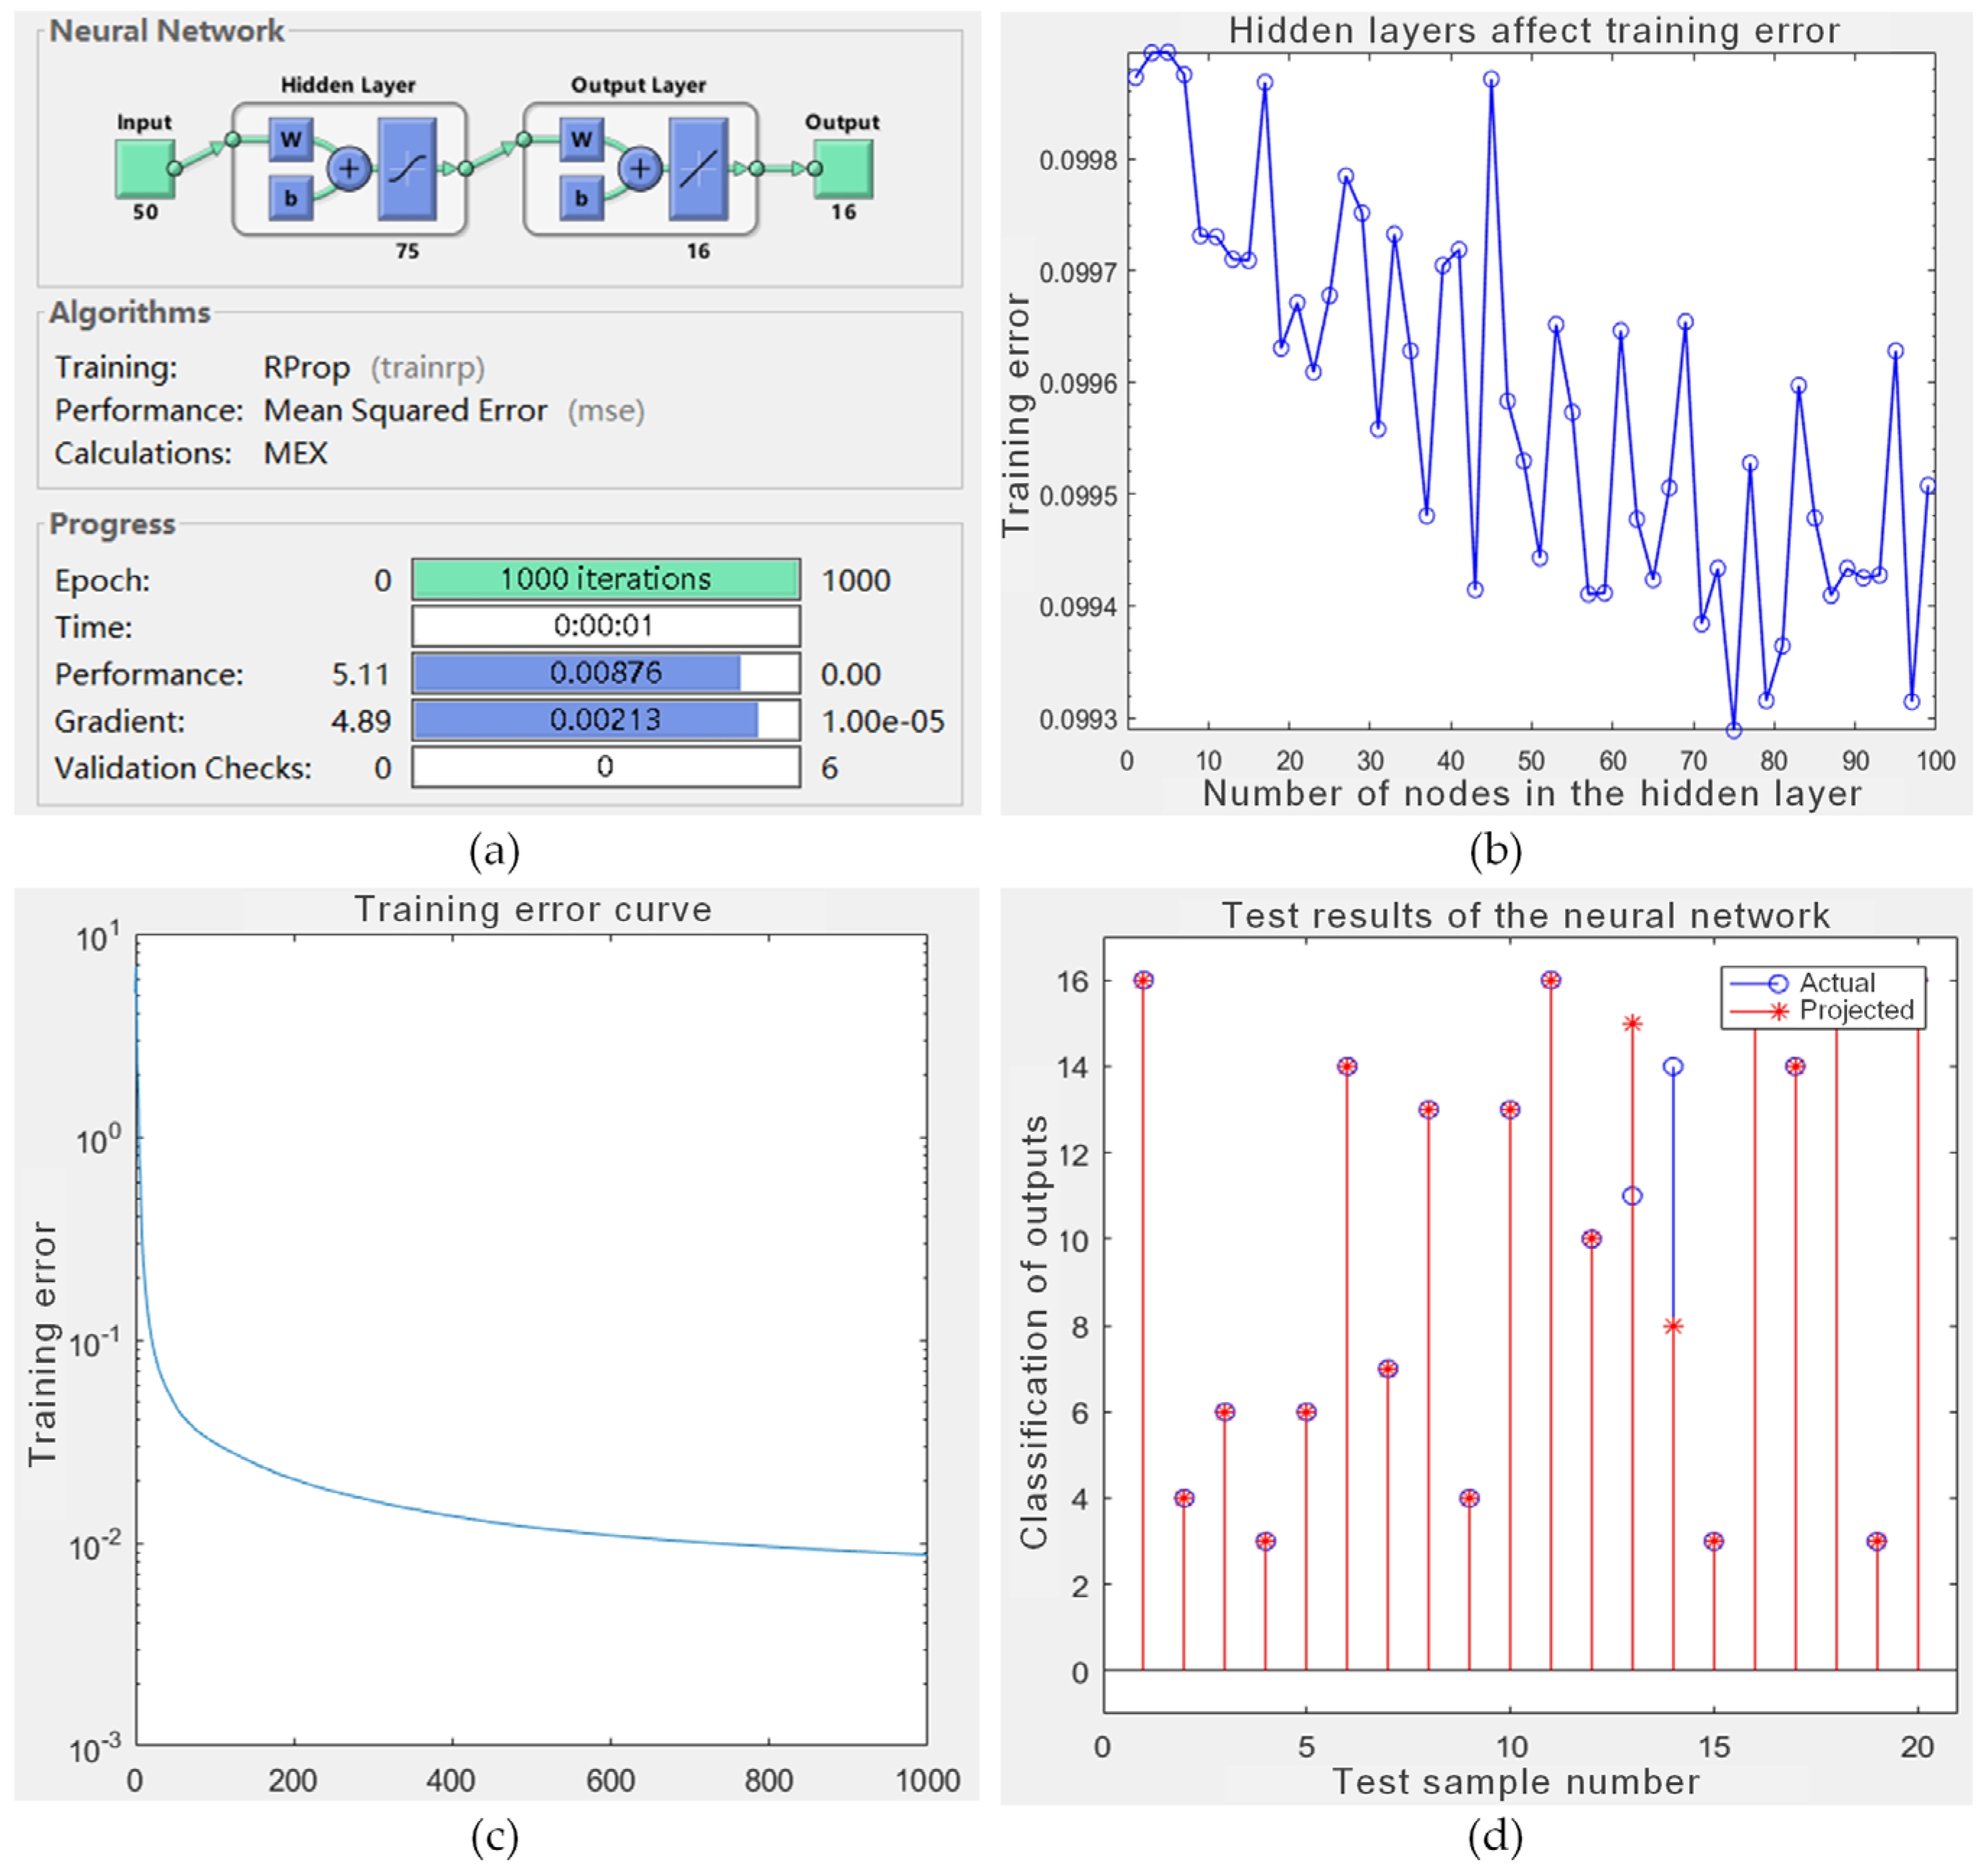
Task: Click the Gradient progress bar showing 0.00213
Action: point(605,720)
